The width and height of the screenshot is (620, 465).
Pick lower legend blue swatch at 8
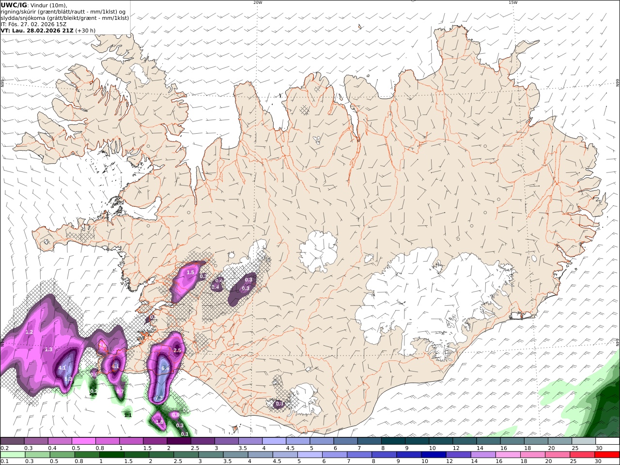(x=384, y=455)
